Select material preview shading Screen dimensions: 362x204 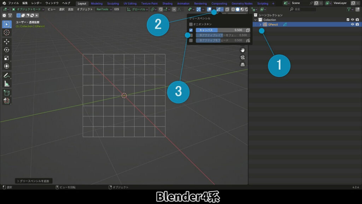pos(242,10)
